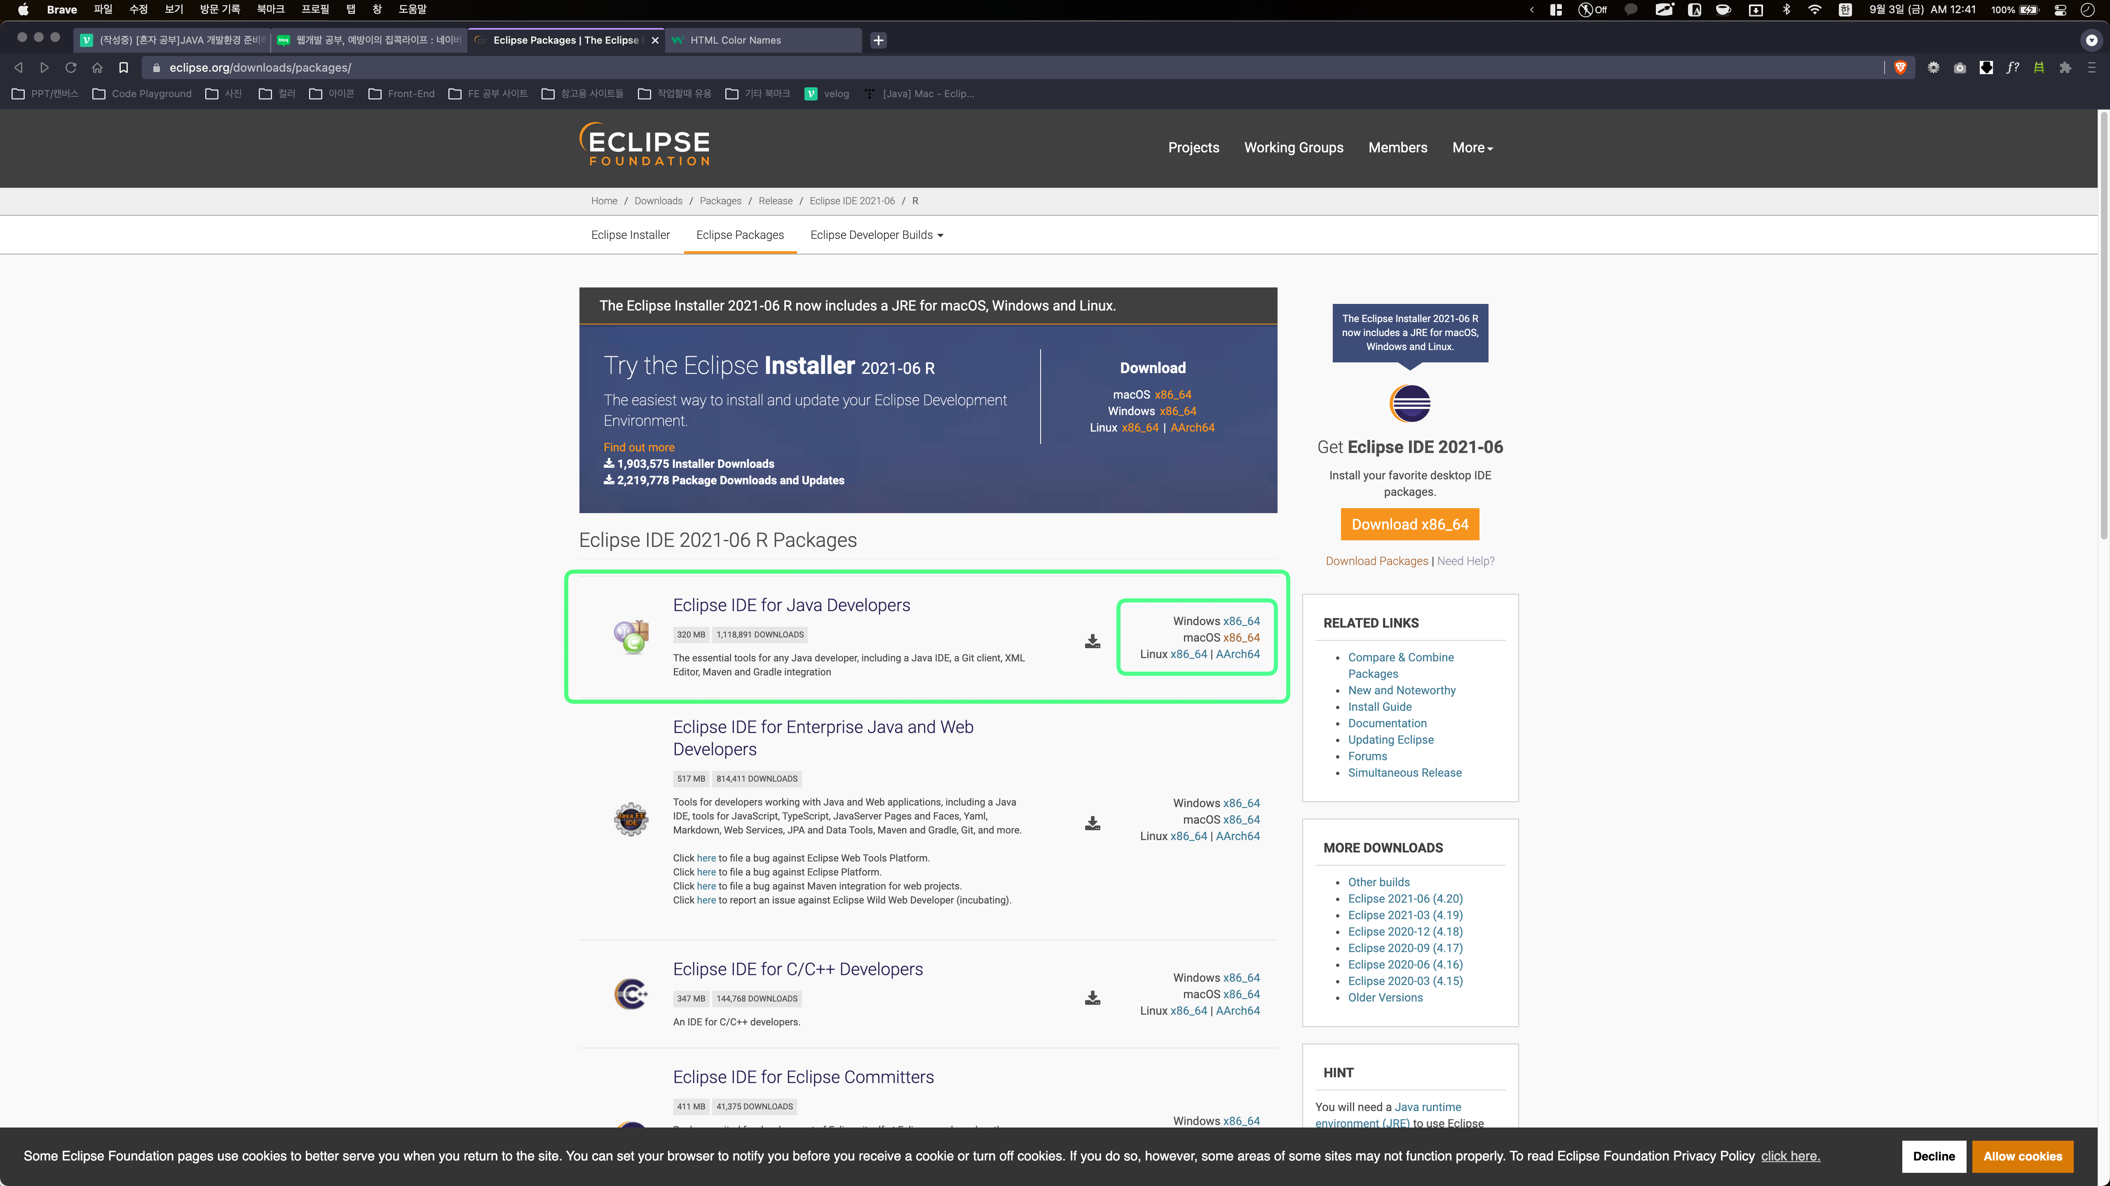Open a new tab with plus button
The height and width of the screenshot is (1186, 2110).
878,40
